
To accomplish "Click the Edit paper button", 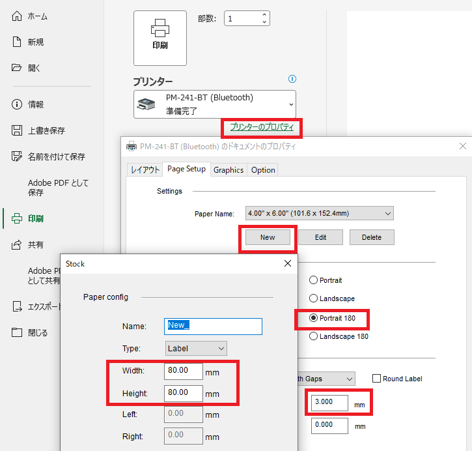I will click(320, 237).
